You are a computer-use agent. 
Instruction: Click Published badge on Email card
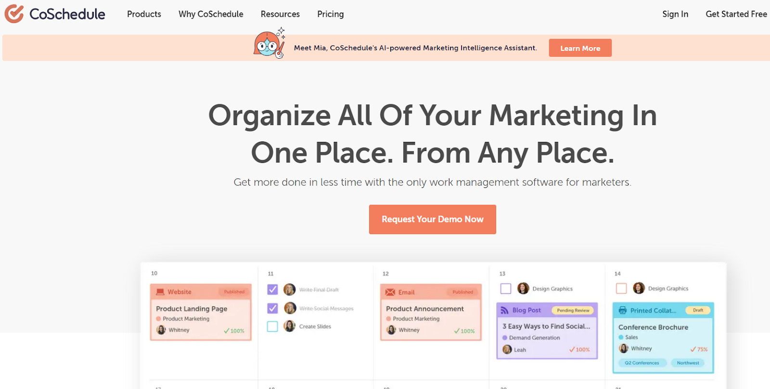[x=462, y=292]
